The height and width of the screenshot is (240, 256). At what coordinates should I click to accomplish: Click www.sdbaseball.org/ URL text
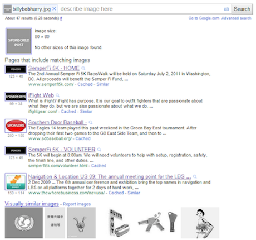(x=50, y=138)
